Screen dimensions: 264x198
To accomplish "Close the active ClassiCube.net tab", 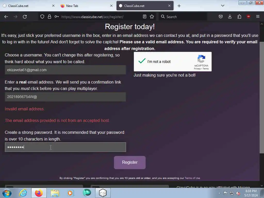I will point(169,6).
